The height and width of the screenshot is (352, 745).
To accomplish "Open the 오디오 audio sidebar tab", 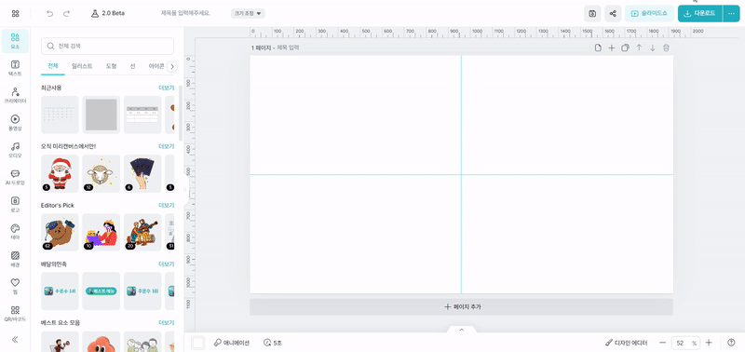I will (15, 150).
